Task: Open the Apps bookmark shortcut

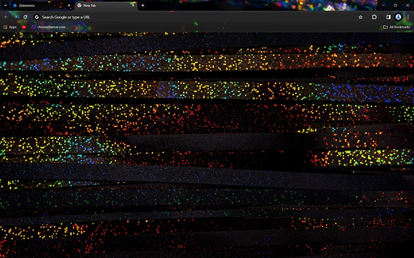Action: click(10, 27)
